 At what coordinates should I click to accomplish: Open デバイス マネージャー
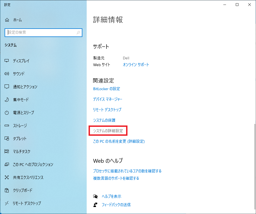coord(108,99)
